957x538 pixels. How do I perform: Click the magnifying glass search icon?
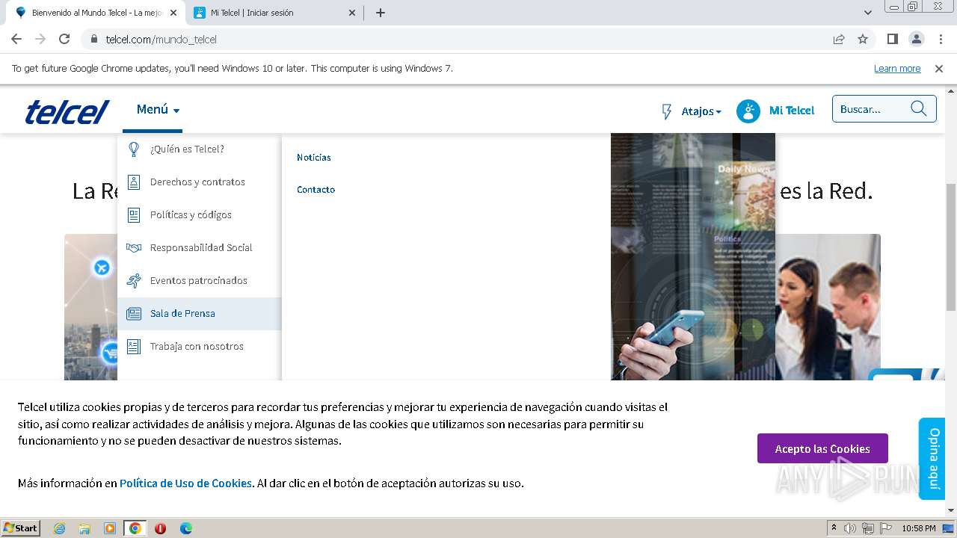[919, 109]
